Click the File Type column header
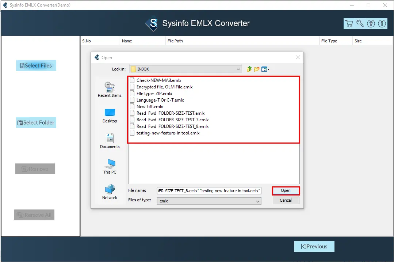394x262 pixels. pos(336,41)
